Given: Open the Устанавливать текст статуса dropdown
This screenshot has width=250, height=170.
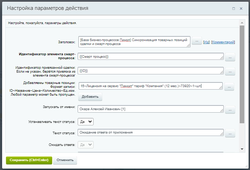Looking at the screenshot, I should (85, 121).
